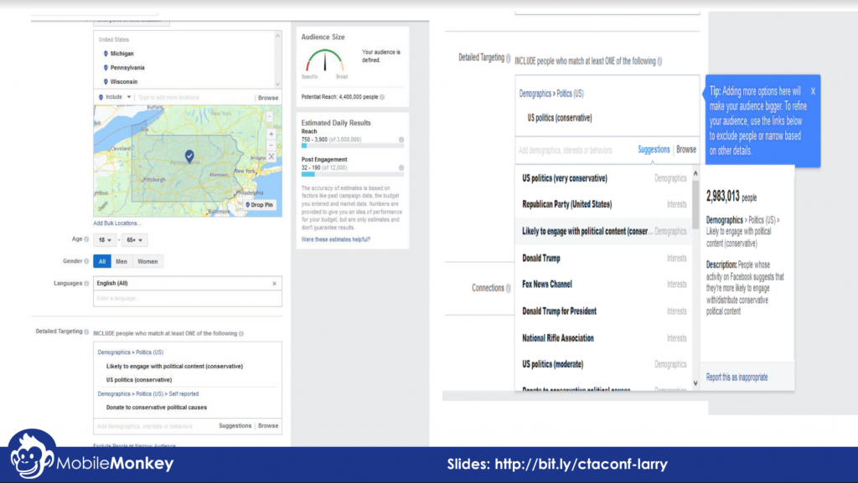Switch to Suggestions tab in right panel

654,149
